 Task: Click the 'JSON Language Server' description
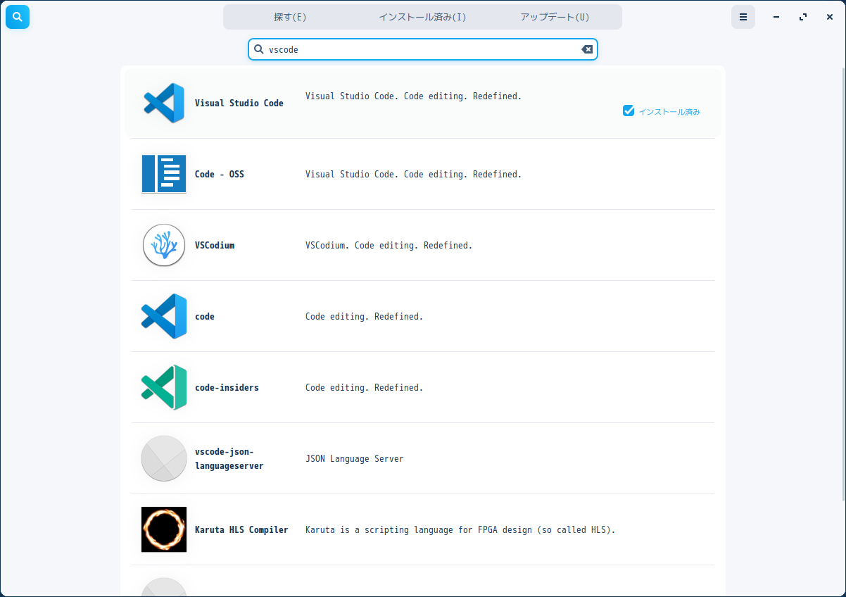pyautogui.click(x=355, y=458)
